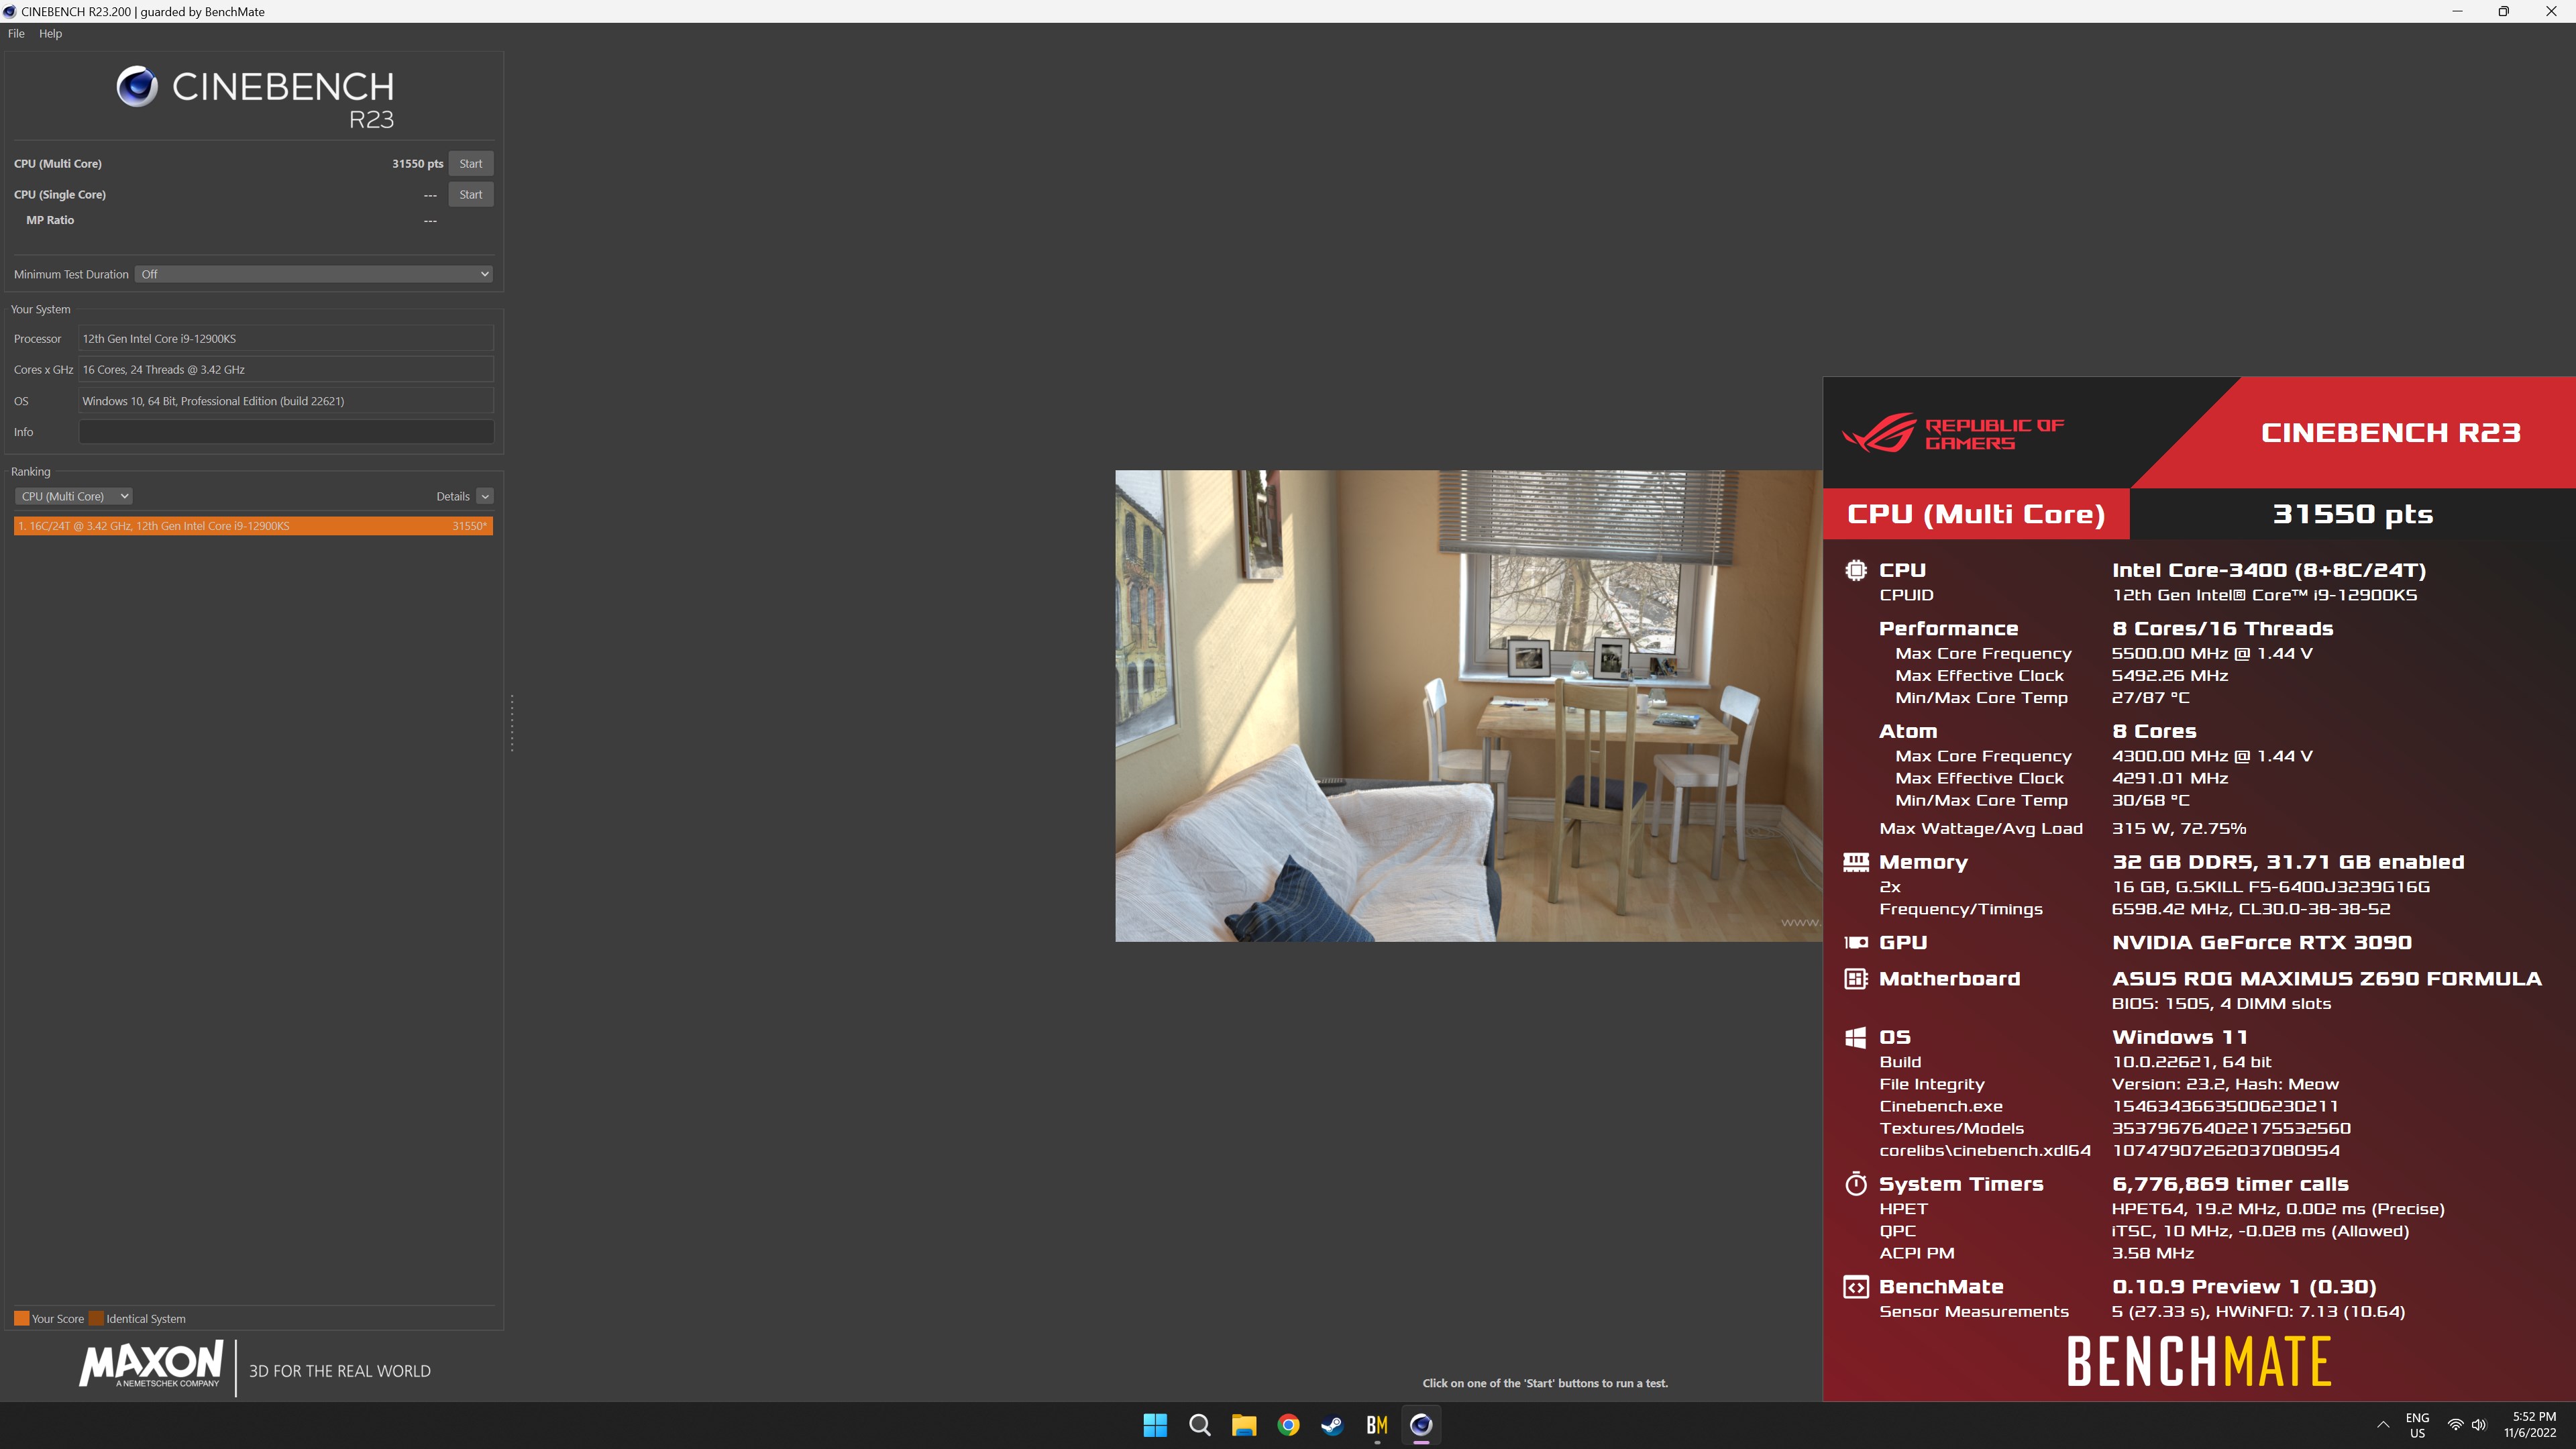Screen dimensions: 2576x1449
Task: Click the panel splitter handle dots
Action: click(x=512, y=723)
